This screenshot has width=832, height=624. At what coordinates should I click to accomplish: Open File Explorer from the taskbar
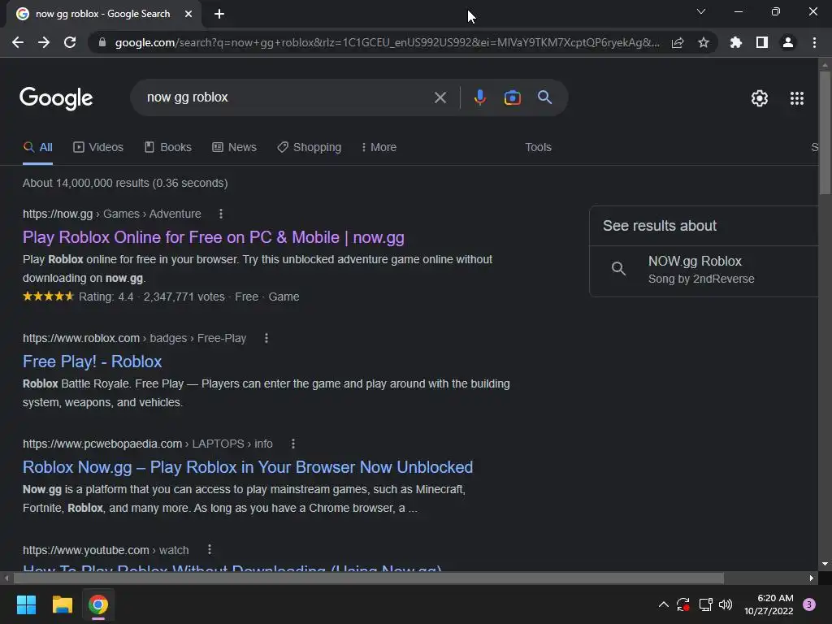coord(62,604)
